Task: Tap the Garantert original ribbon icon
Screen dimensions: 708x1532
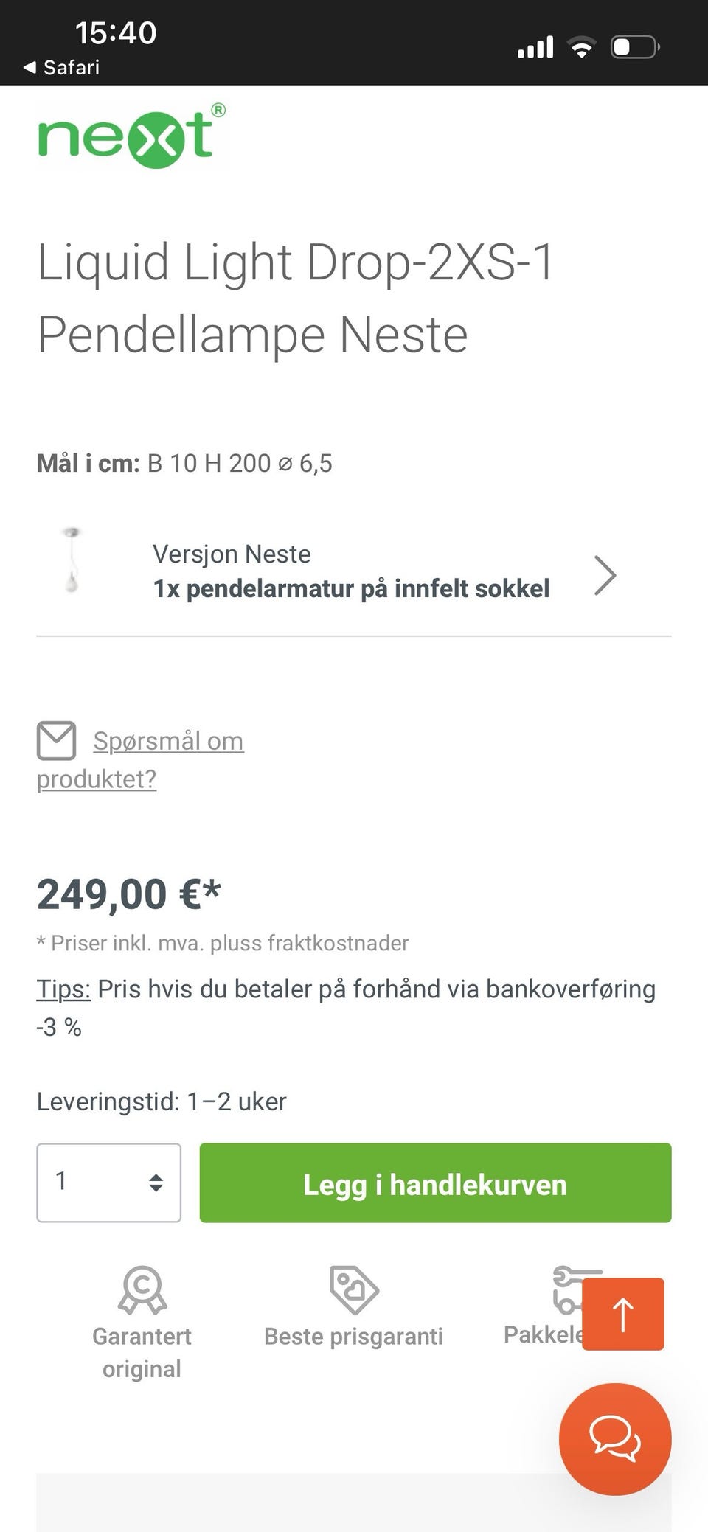Action: 142,1289
